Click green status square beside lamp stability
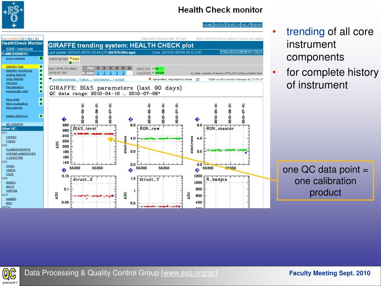This screenshot has height=286, width=381. point(41,79)
